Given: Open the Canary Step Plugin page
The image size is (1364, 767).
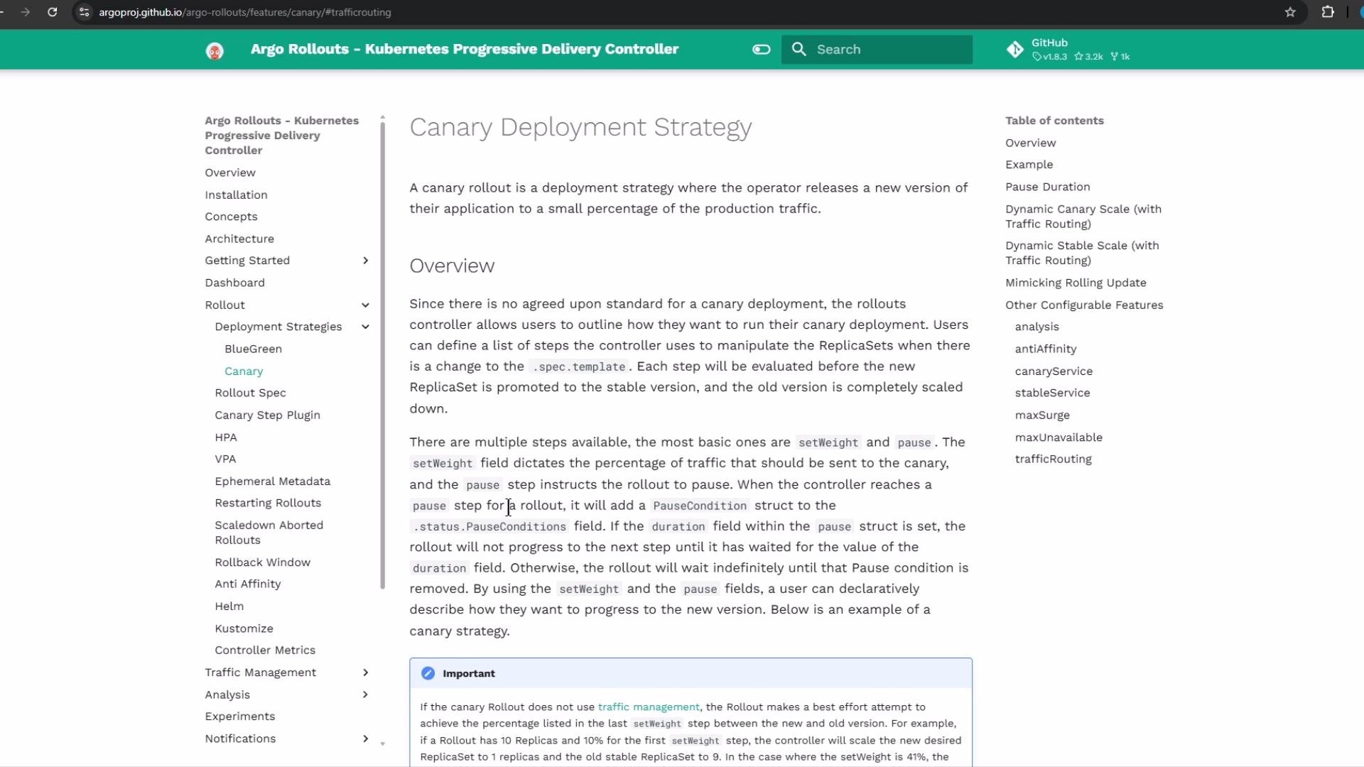Looking at the screenshot, I should pos(267,415).
